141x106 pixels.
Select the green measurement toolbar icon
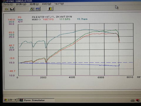[32, 9]
